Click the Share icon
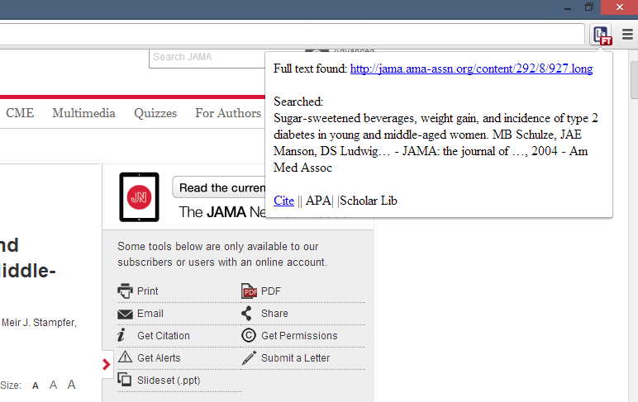This screenshot has width=638, height=402. pyautogui.click(x=246, y=314)
